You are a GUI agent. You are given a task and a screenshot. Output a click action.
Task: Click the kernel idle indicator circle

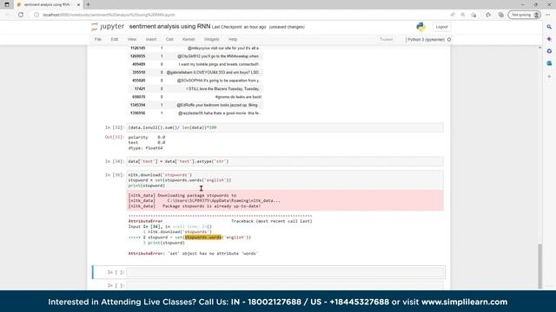pyautogui.click(x=449, y=40)
